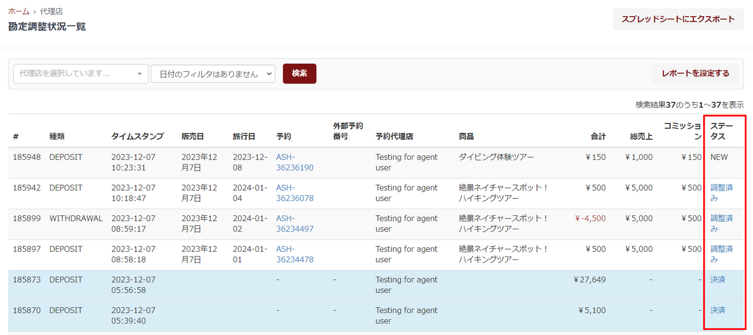Viewport: 753px width, 335px height.
Task: Open booking link ASH-36234478
Action: tap(295, 254)
